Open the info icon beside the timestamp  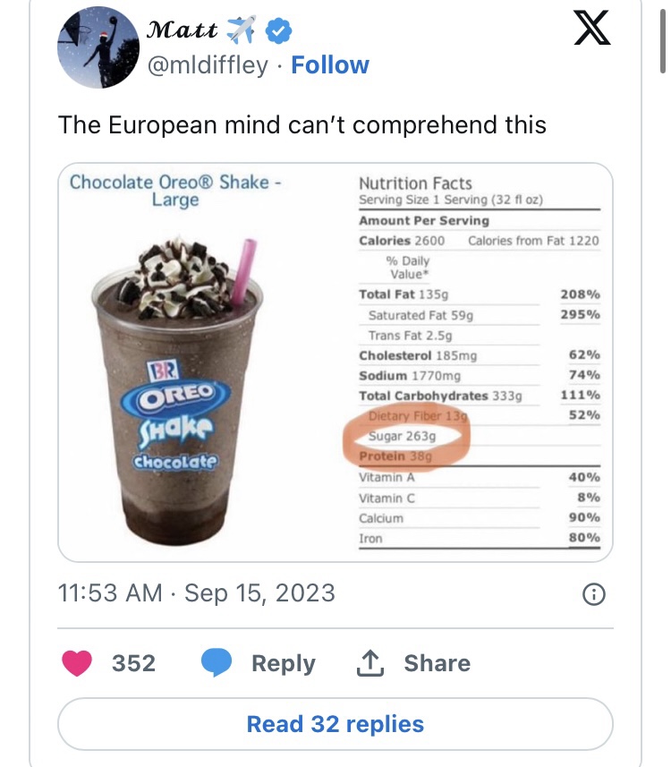[594, 593]
